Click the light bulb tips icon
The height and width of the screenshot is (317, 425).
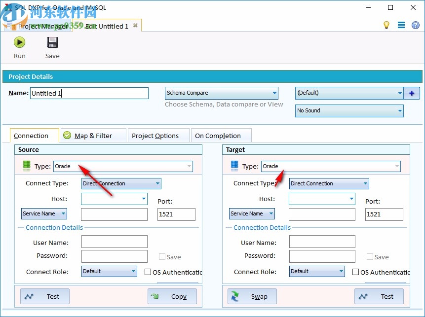coord(387,25)
